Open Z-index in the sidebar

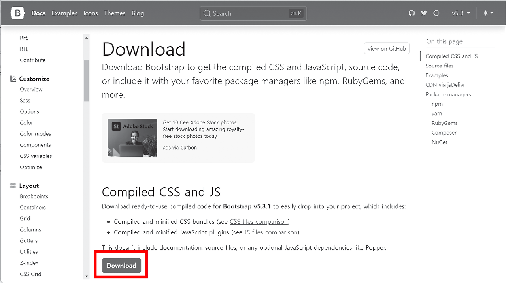click(29, 263)
